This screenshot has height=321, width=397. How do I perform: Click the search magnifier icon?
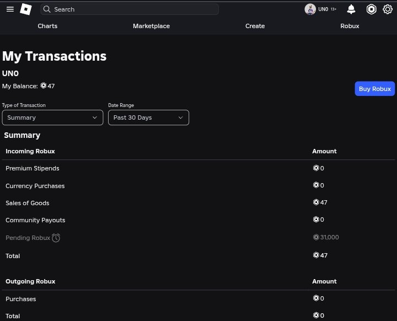click(47, 9)
